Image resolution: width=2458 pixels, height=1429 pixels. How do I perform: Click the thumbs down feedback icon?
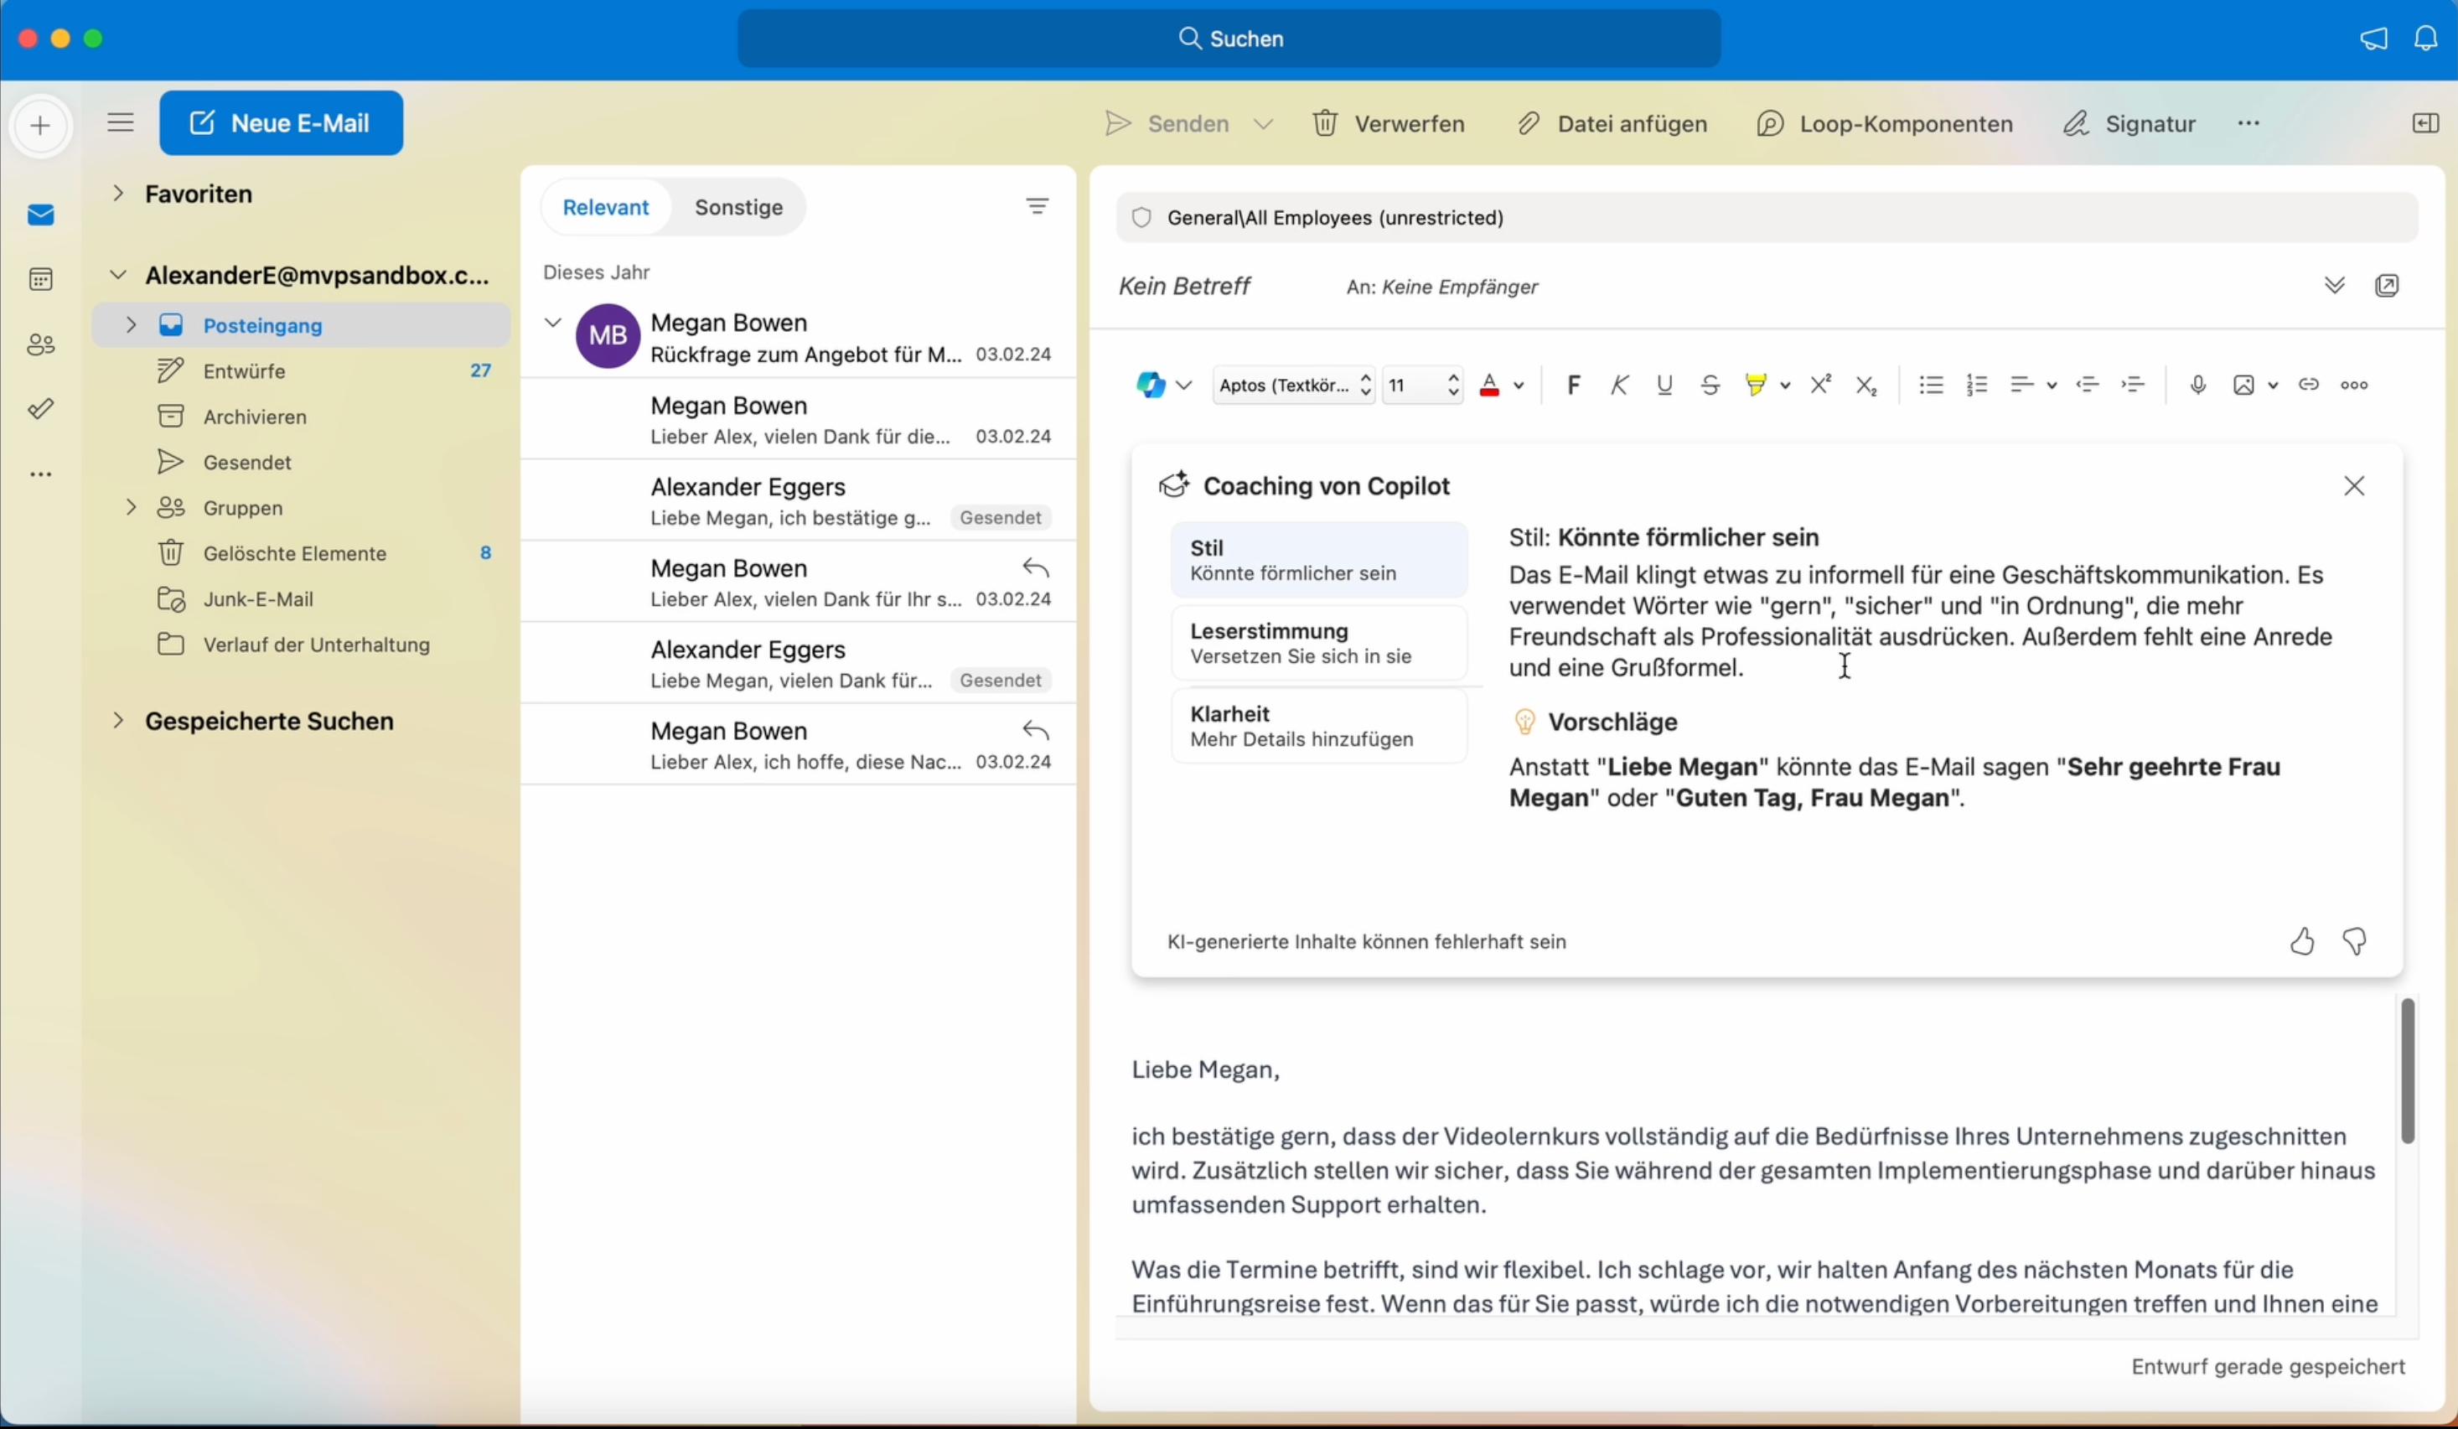click(2355, 941)
